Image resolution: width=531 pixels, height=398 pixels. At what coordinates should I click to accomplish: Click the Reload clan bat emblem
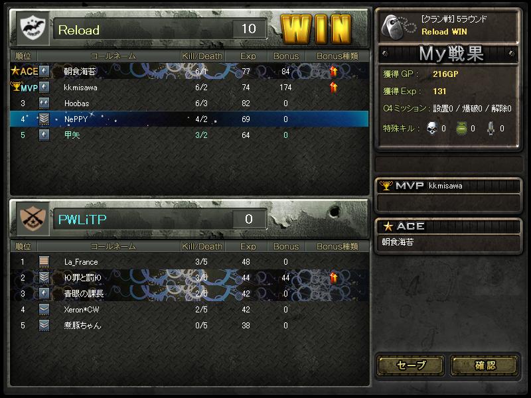32,29
